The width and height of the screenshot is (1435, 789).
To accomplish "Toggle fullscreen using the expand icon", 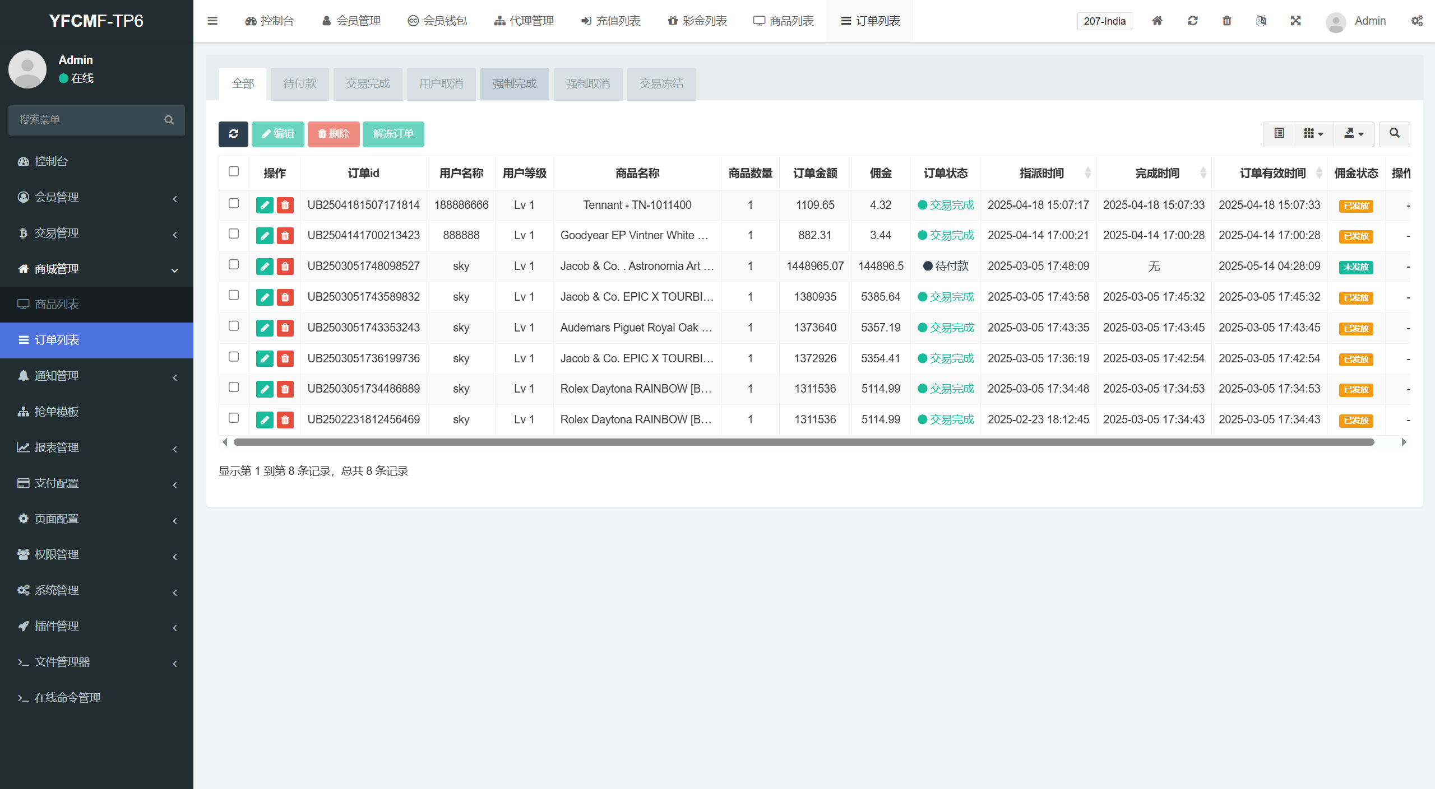I will [x=1295, y=21].
